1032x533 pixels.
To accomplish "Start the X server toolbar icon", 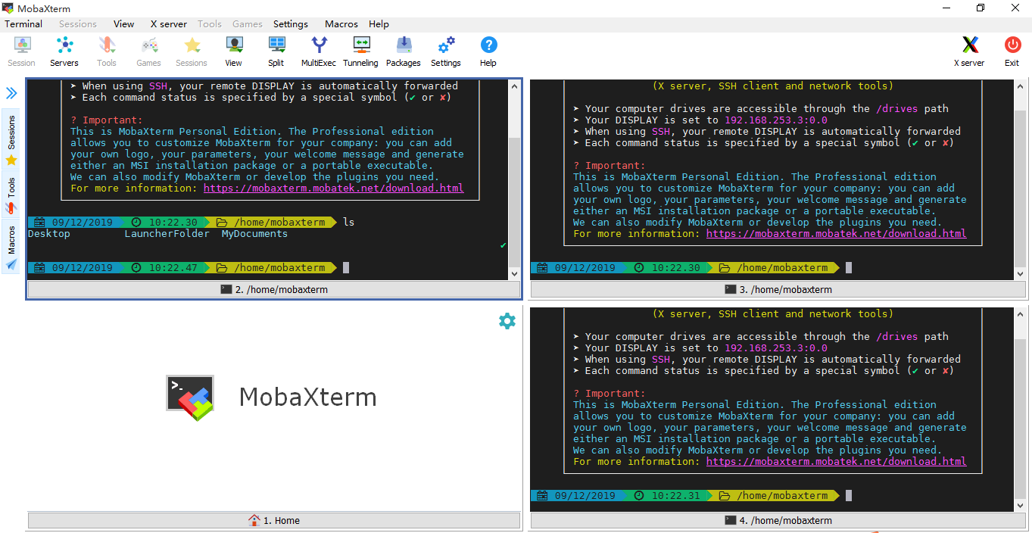I will [x=970, y=51].
